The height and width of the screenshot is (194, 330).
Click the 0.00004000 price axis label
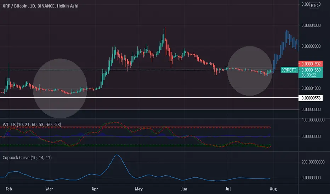[311, 25]
